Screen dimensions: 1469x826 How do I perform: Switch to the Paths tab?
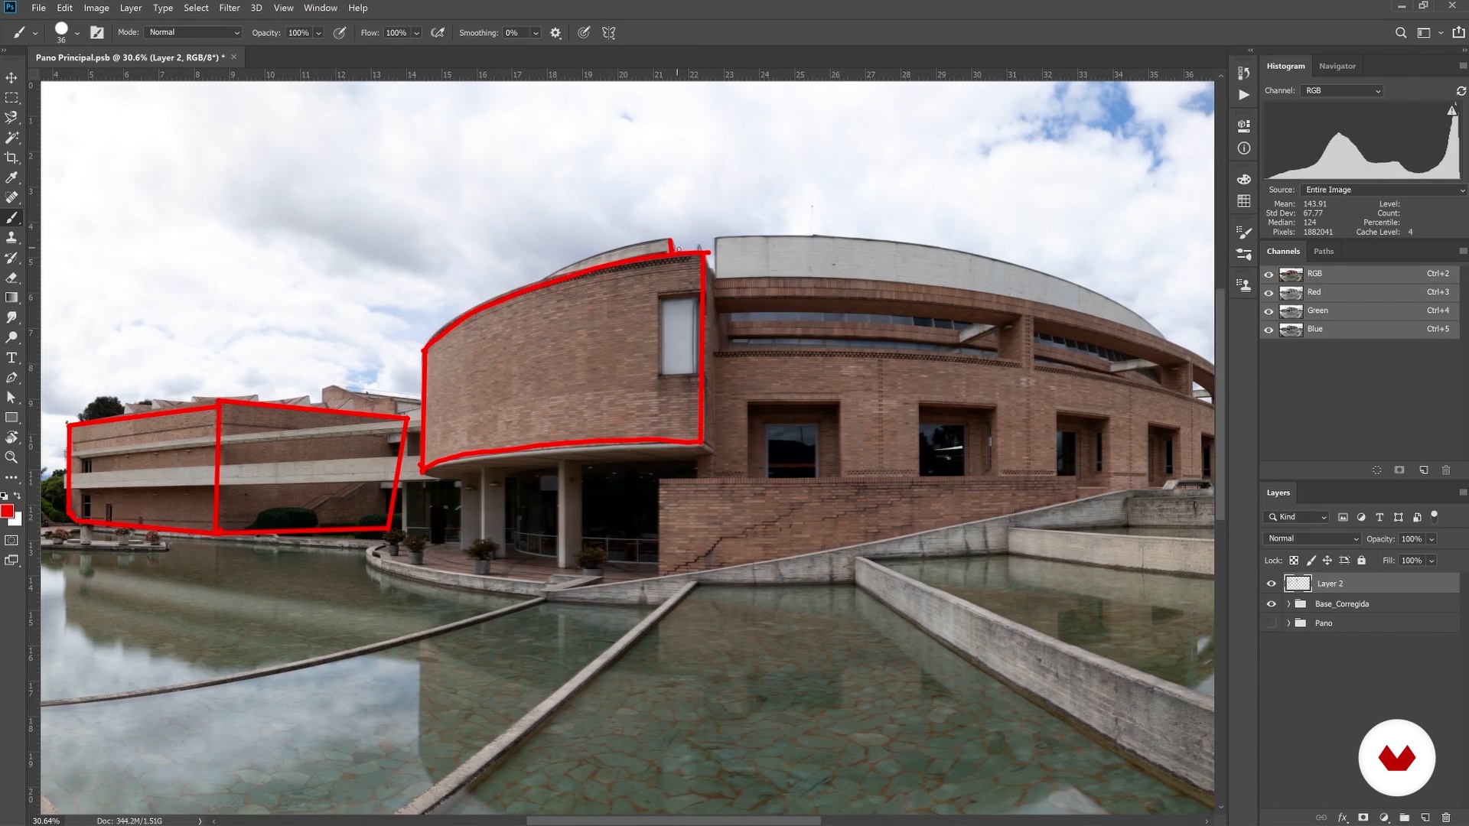point(1323,252)
